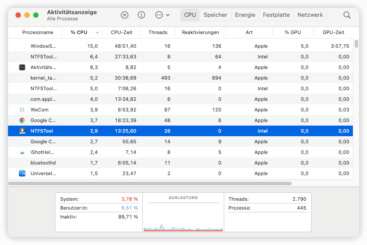Image resolution: width=367 pixels, height=245 pixels.
Task: Select the bluetoothd process
Action: coord(180,163)
